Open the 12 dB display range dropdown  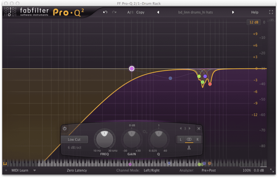click(x=254, y=22)
